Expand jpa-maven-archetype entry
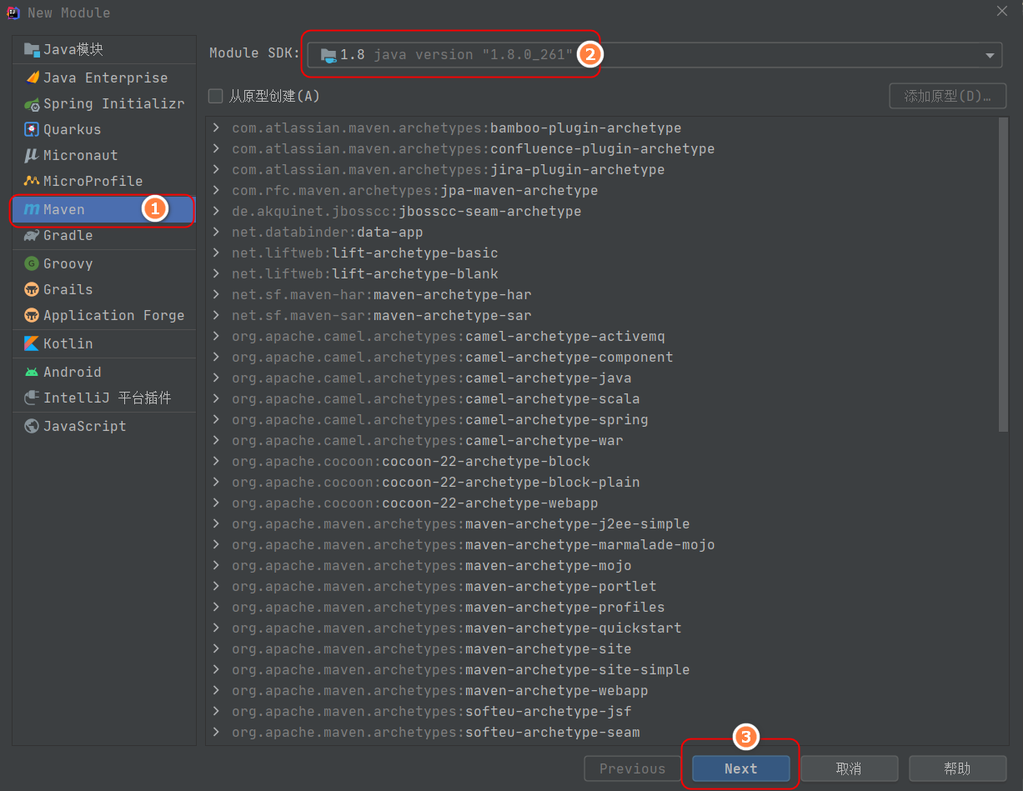The image size is (1023, 791). (216, 190)
